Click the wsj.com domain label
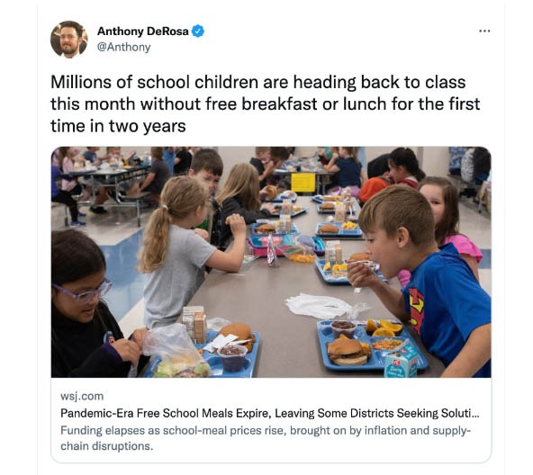 click(82, 396)
